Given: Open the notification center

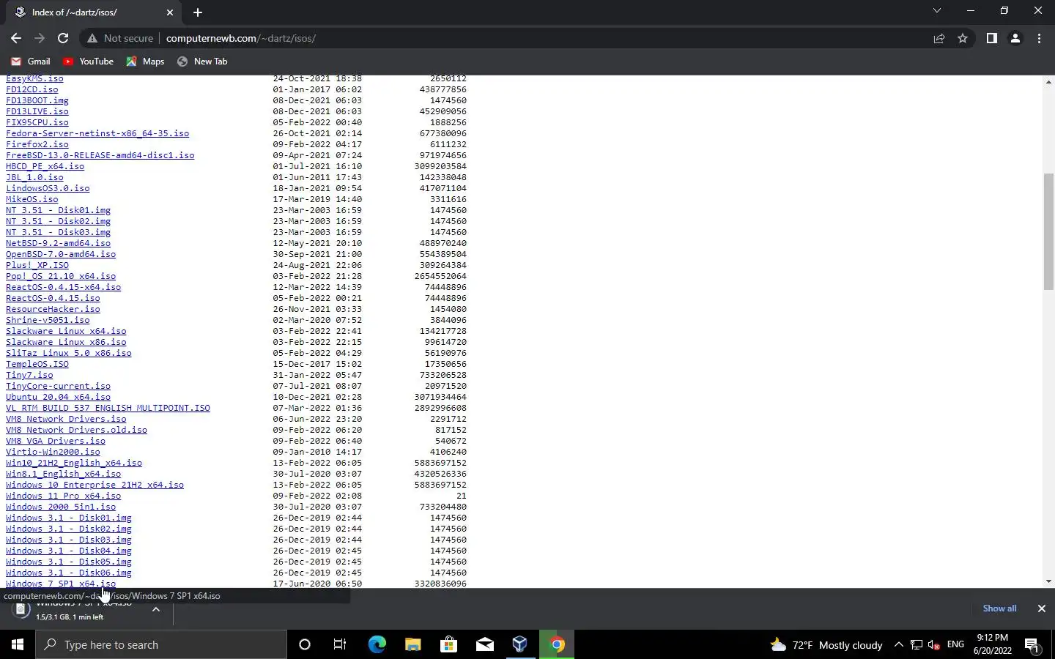Looking at the screenshot, I should point(1032,645).
